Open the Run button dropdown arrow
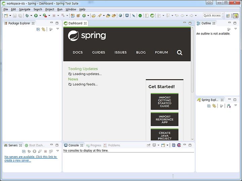The image size is (242, 181). (40, 15)
